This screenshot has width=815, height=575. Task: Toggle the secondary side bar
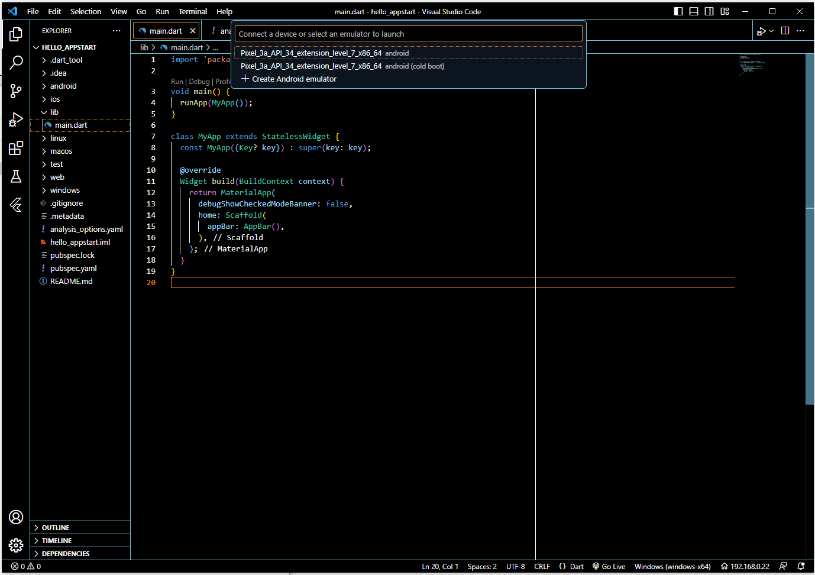click(709, 11)
